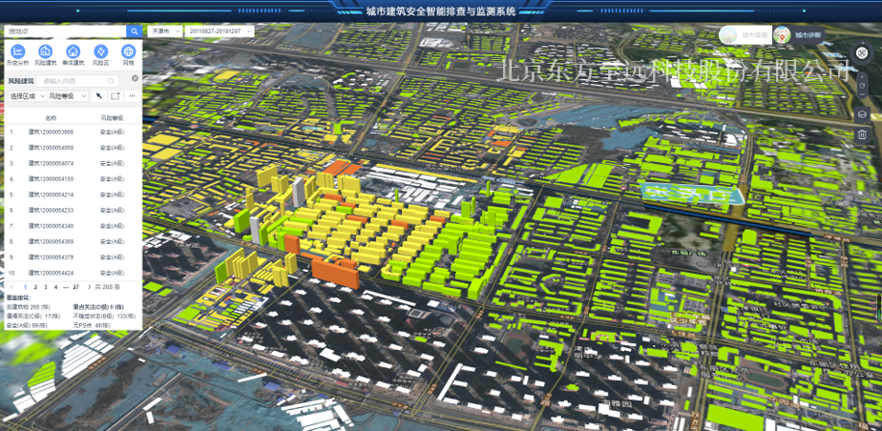Select row 建筑12000054214
Image resolution: width=882 pixels, height=431 pixels.
click(73, 195)
